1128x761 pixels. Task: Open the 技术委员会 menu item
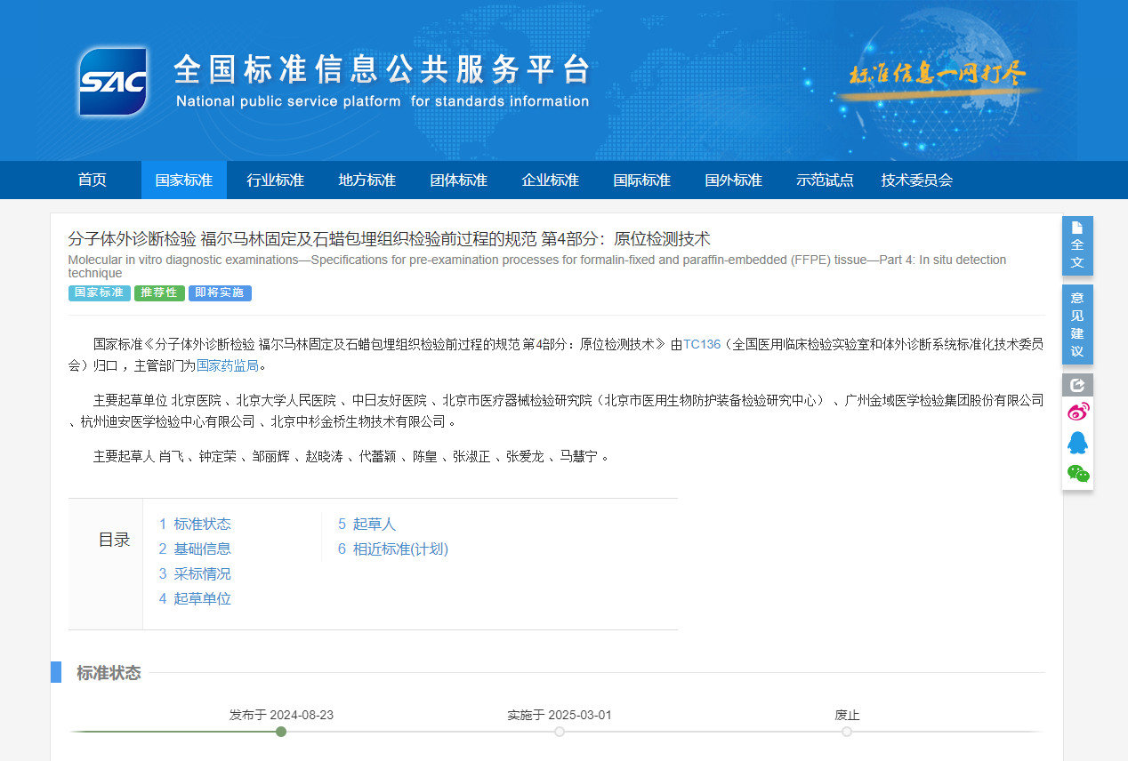915,180
